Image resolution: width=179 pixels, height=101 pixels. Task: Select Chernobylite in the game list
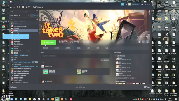point(17,64)
